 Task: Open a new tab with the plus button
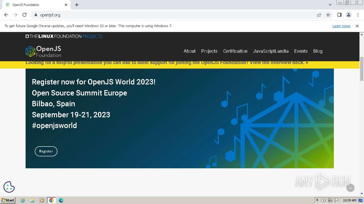[77, 5]
